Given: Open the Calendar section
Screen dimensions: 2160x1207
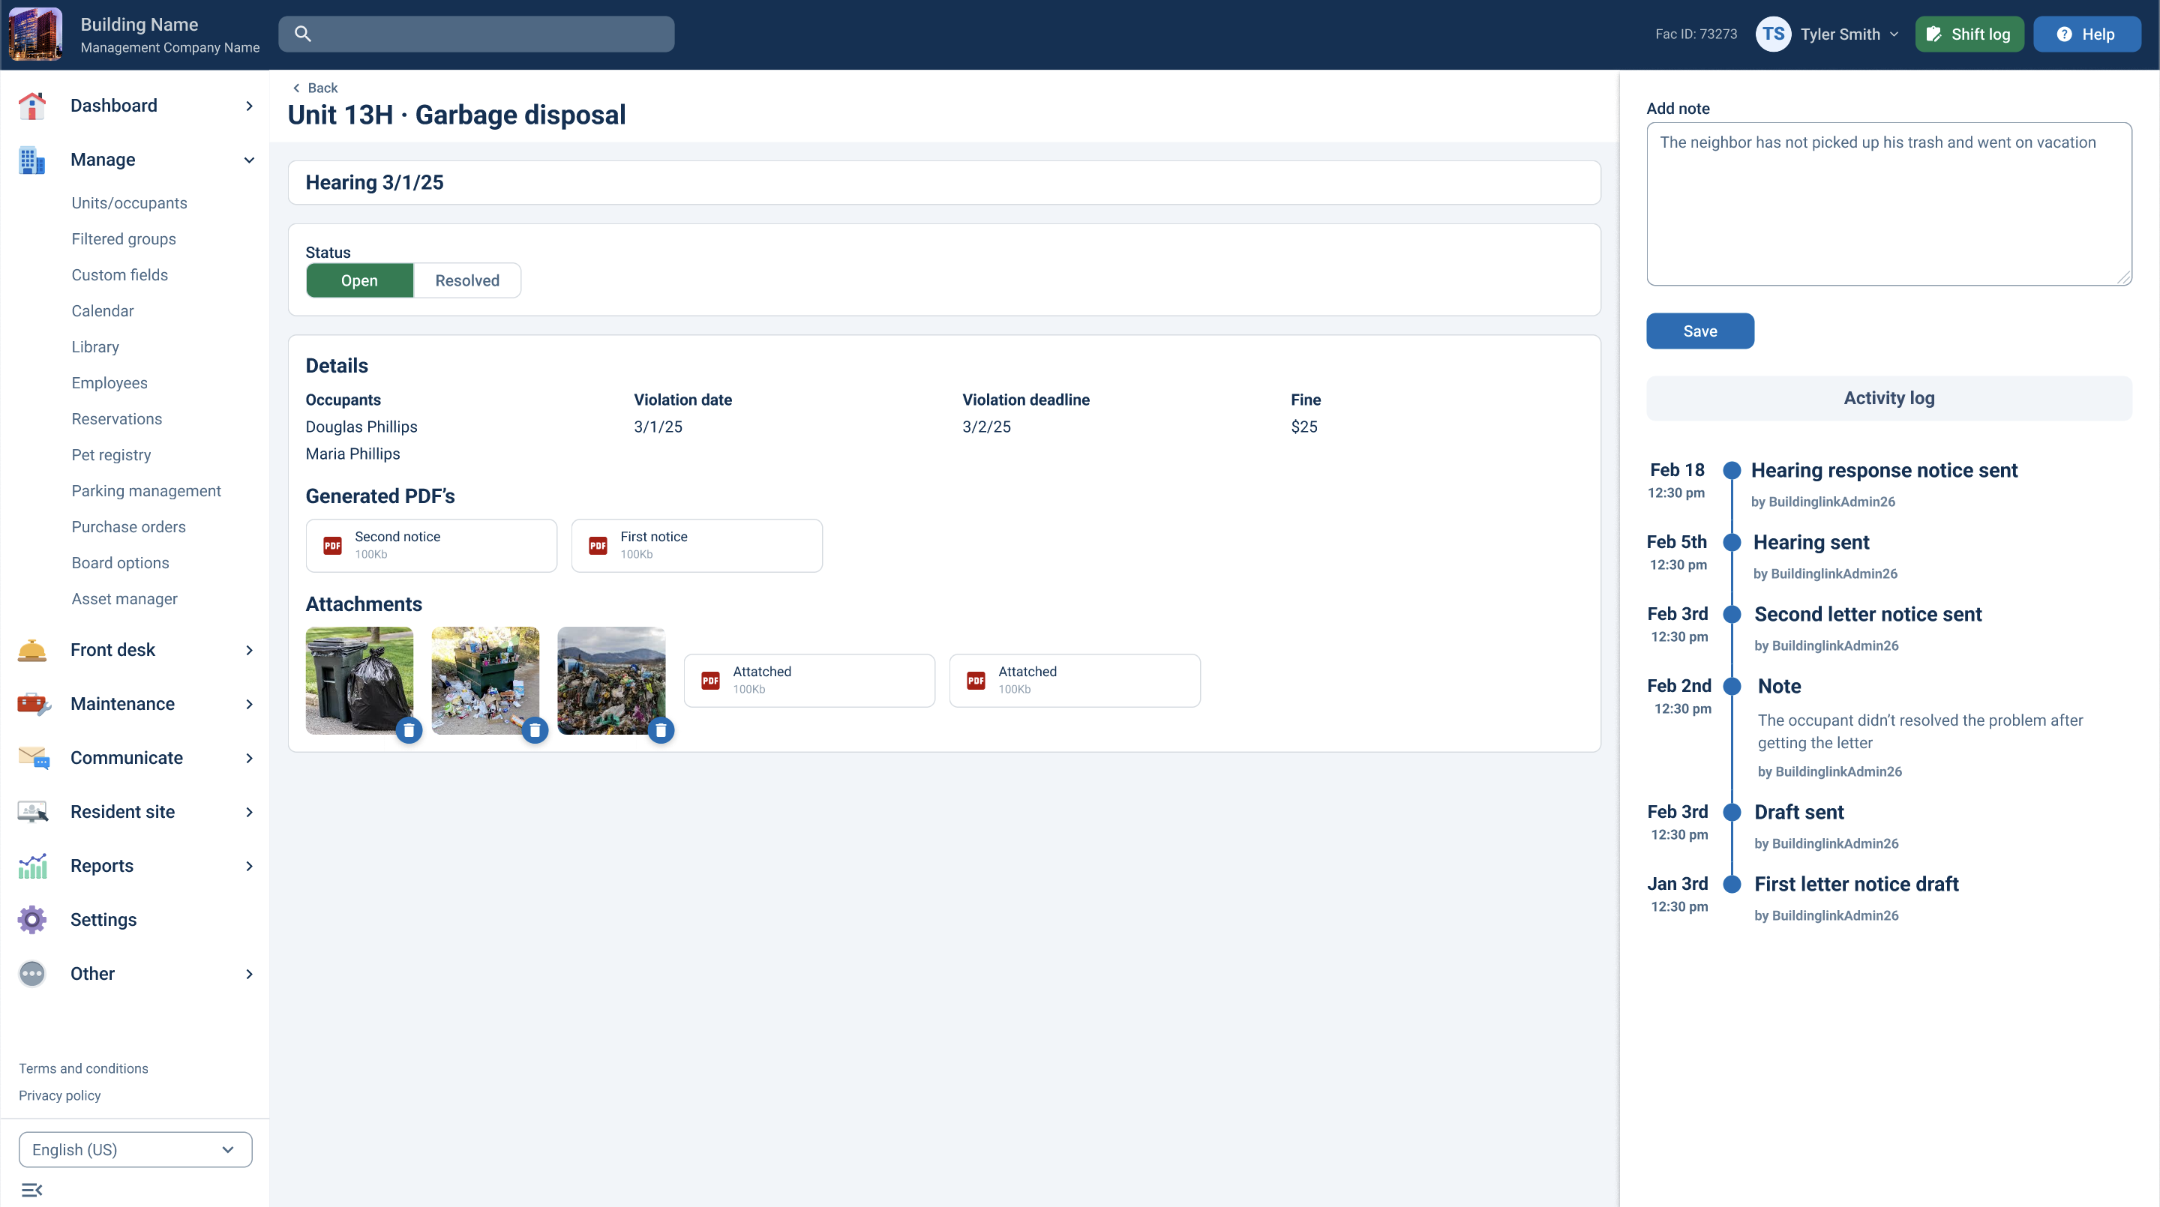Looking at the screenshot, I should [102, 310].
